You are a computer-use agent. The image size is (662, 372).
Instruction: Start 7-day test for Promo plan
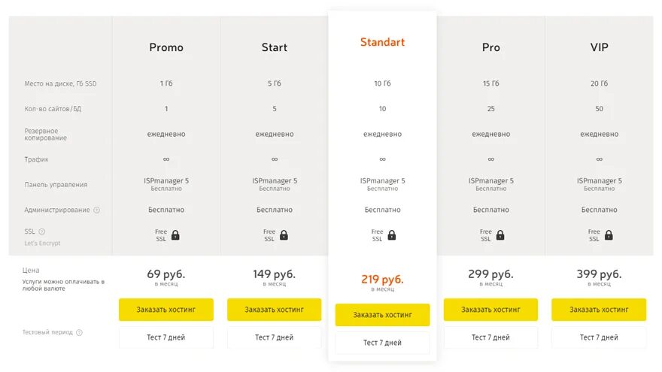coord(166,337)
